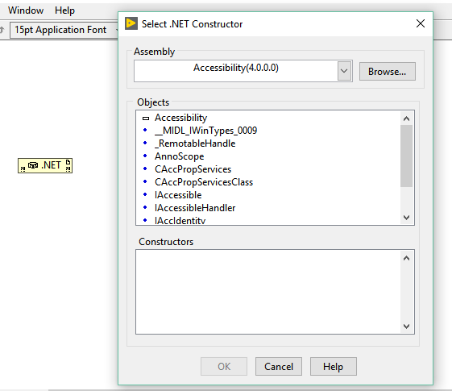Click the dialog Help button
Image resolution: width=452 pixels, height=391 pixels.
point(334,367)
